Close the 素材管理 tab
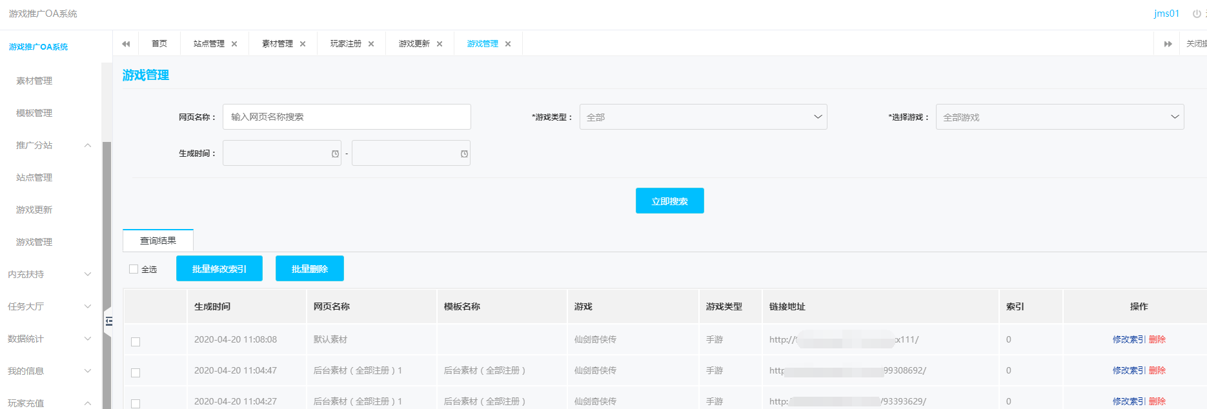Image resolution: width=1207 pixels, height=409 pixels. [303, 44]
